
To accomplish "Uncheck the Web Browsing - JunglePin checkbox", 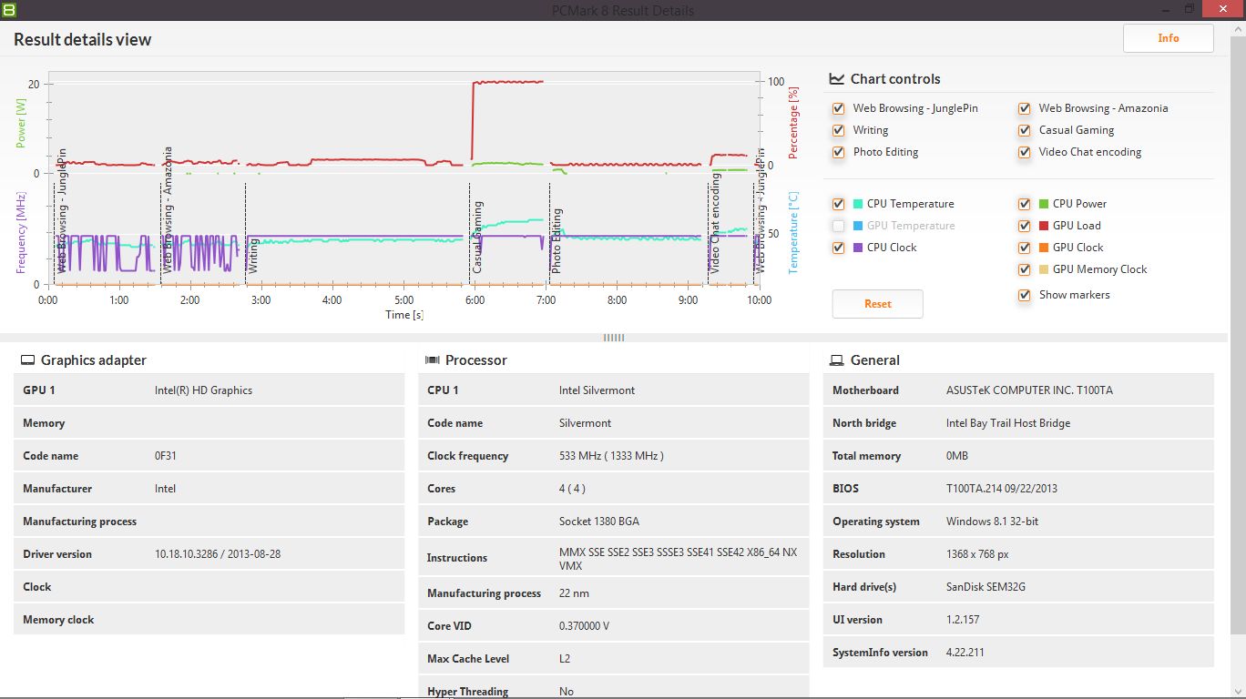I will coord(838,108).
